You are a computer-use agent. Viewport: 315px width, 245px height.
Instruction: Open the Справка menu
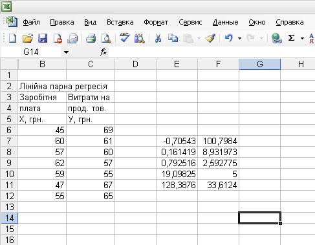pyautogui.click(x=290, y=22)
